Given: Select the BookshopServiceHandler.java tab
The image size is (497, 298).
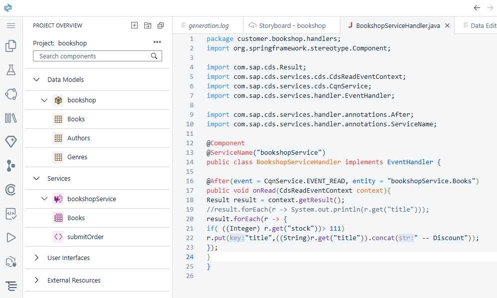Looking at the screenshot, I should (x=398, y=25).
